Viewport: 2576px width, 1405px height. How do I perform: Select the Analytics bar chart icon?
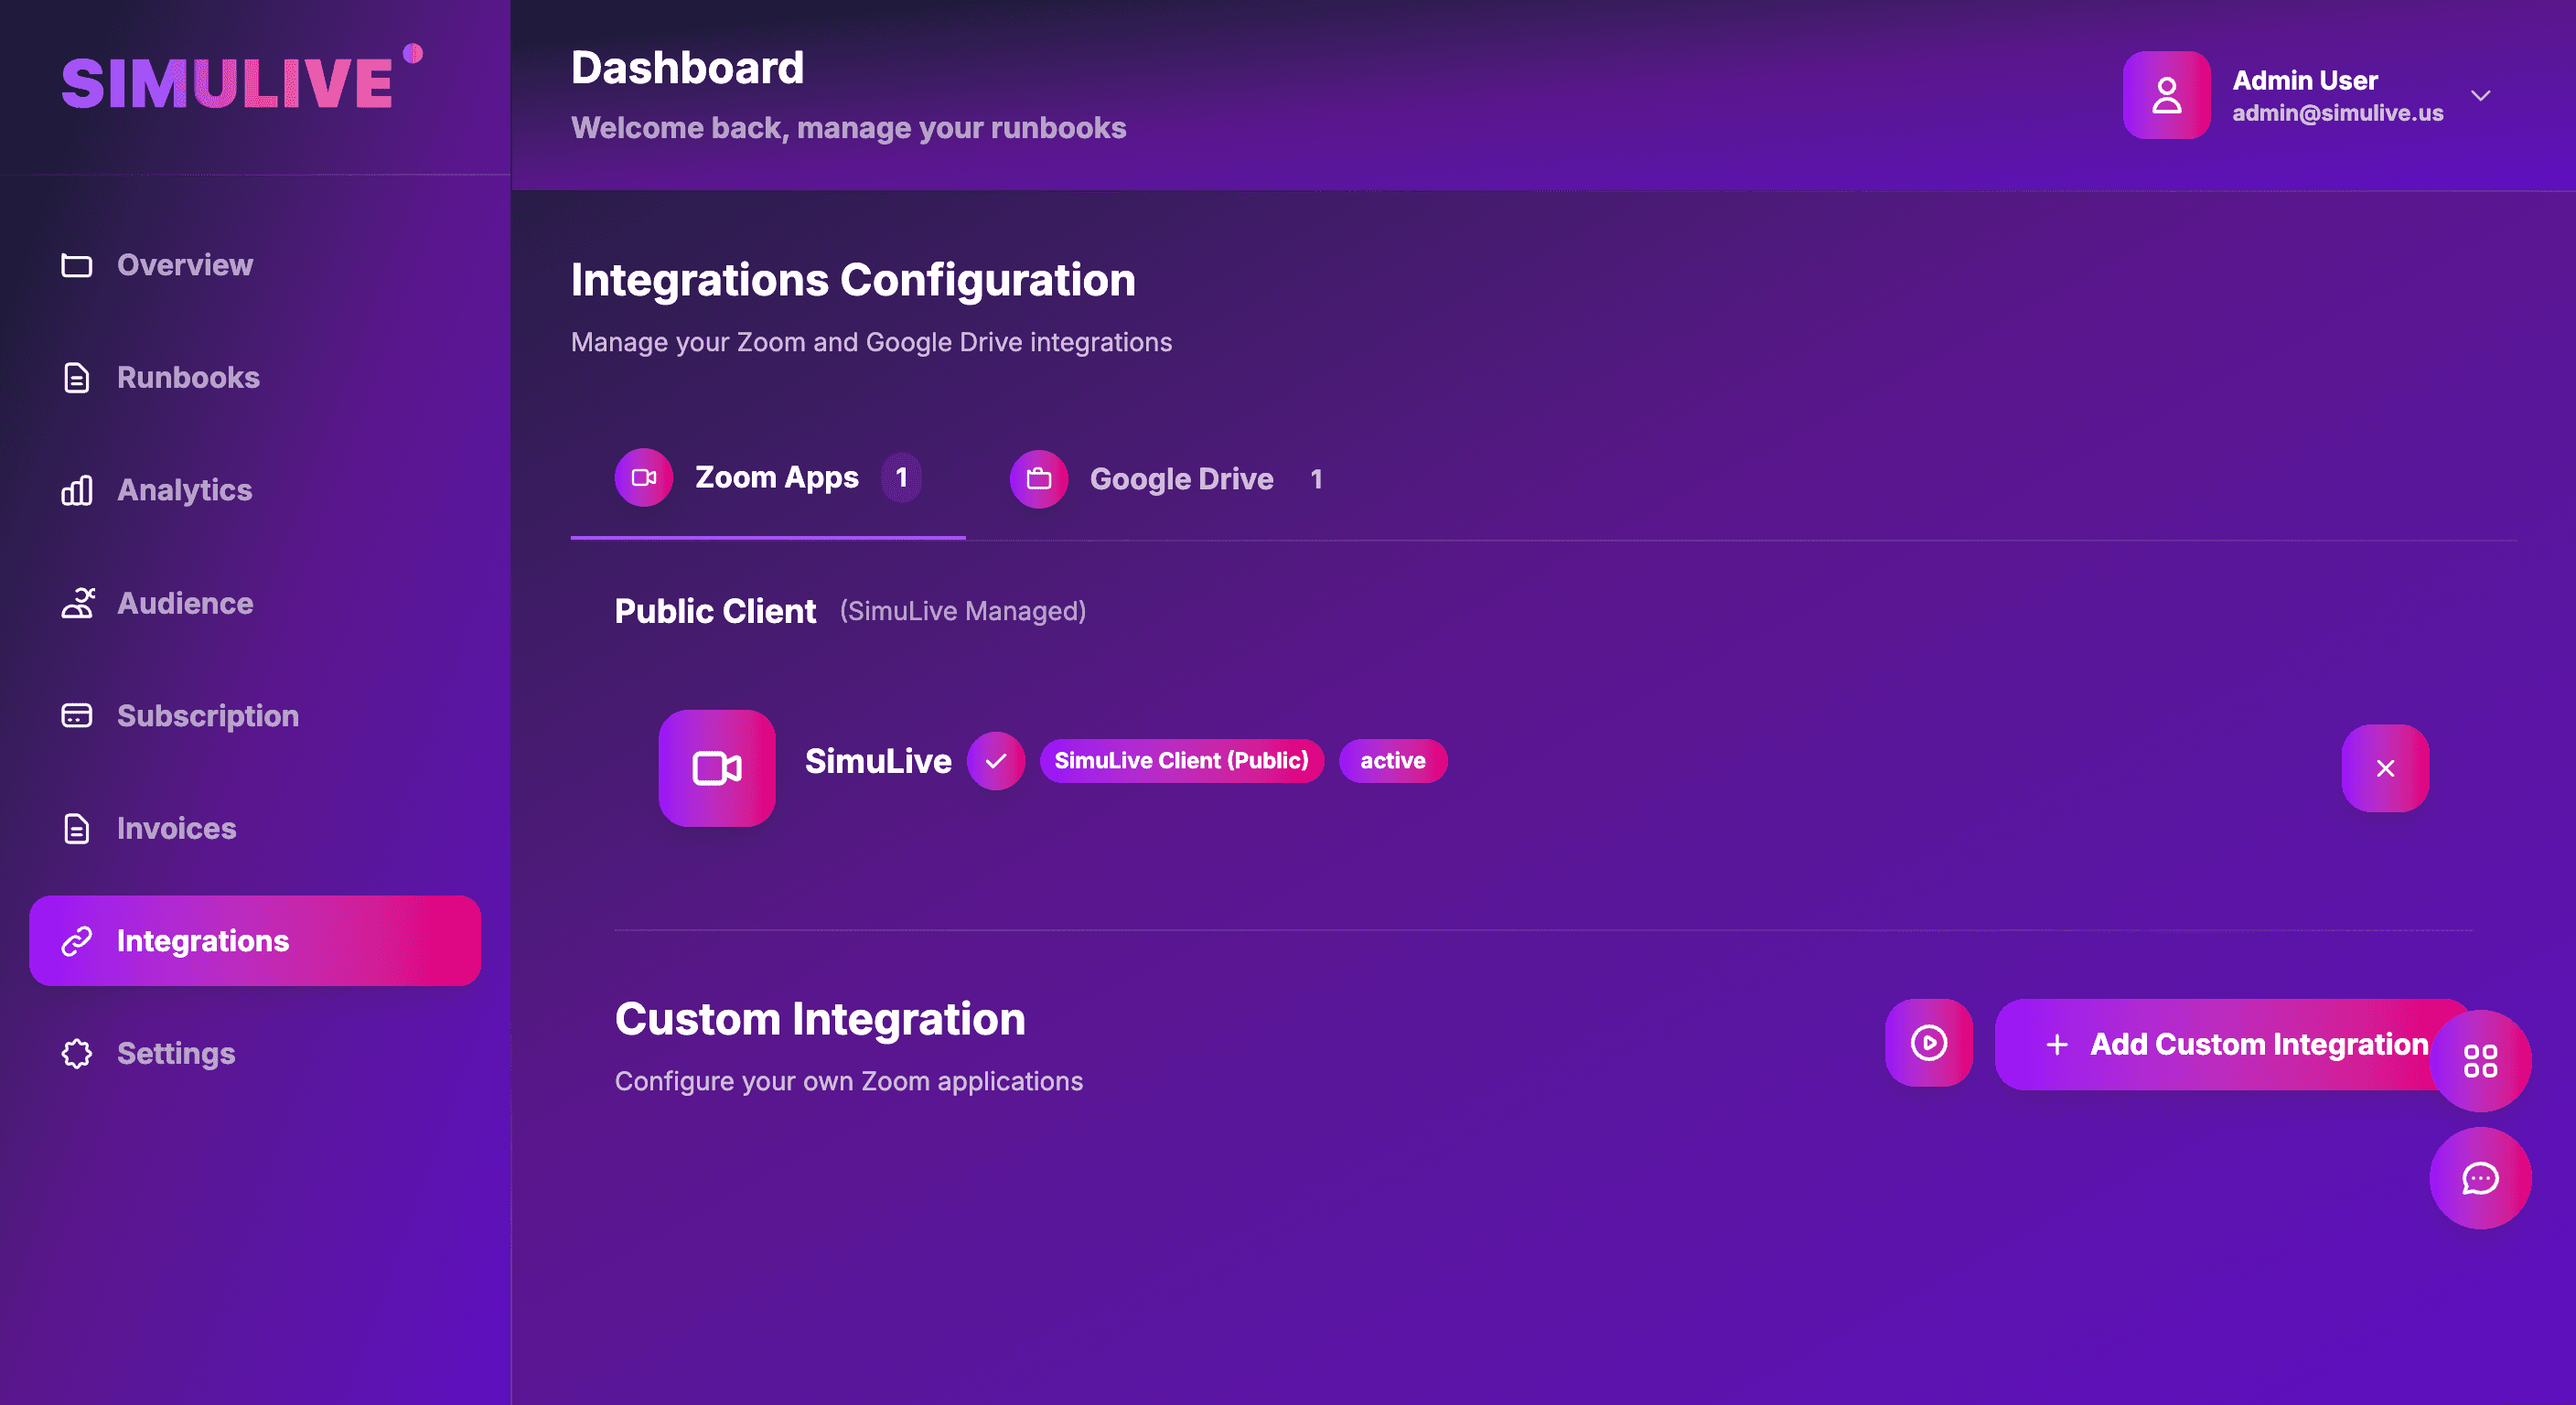(x=76, y=490)
